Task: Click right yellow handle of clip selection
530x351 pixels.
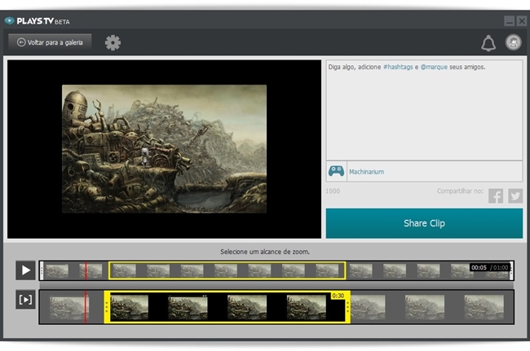Action: pos(348,307)
